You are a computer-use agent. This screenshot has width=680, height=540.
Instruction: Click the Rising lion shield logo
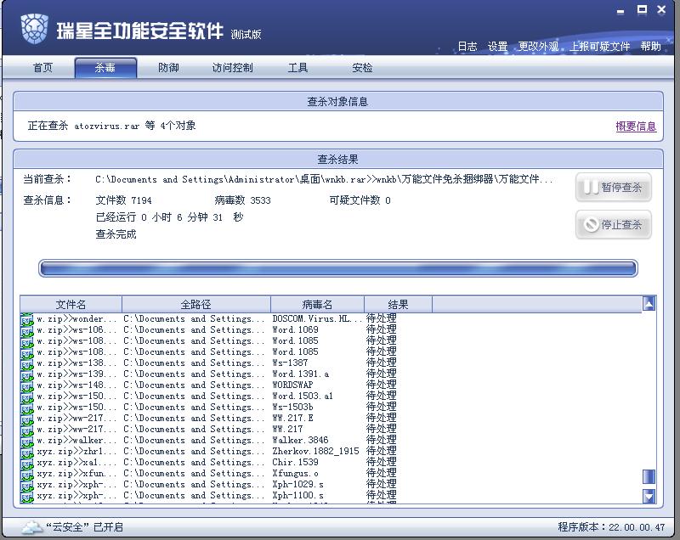click(34, 29)
